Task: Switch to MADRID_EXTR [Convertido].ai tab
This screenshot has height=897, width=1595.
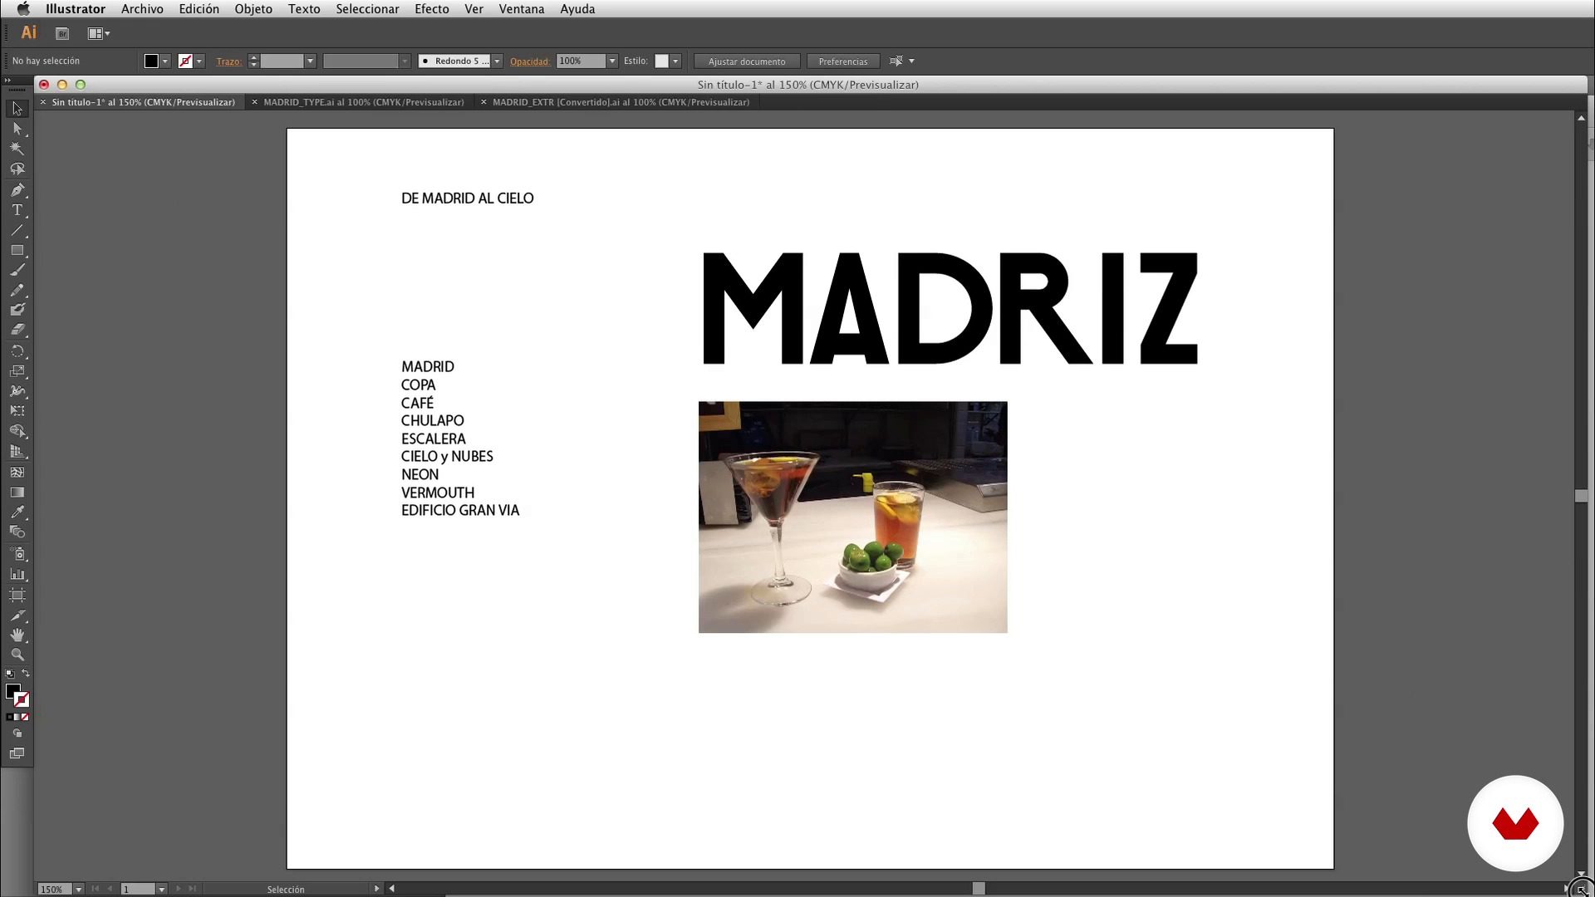Action: click(x=621, y=102)
